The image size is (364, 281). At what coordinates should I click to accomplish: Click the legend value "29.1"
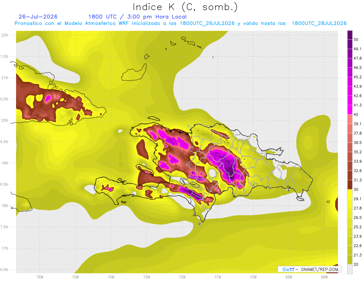tap(357, 199)
